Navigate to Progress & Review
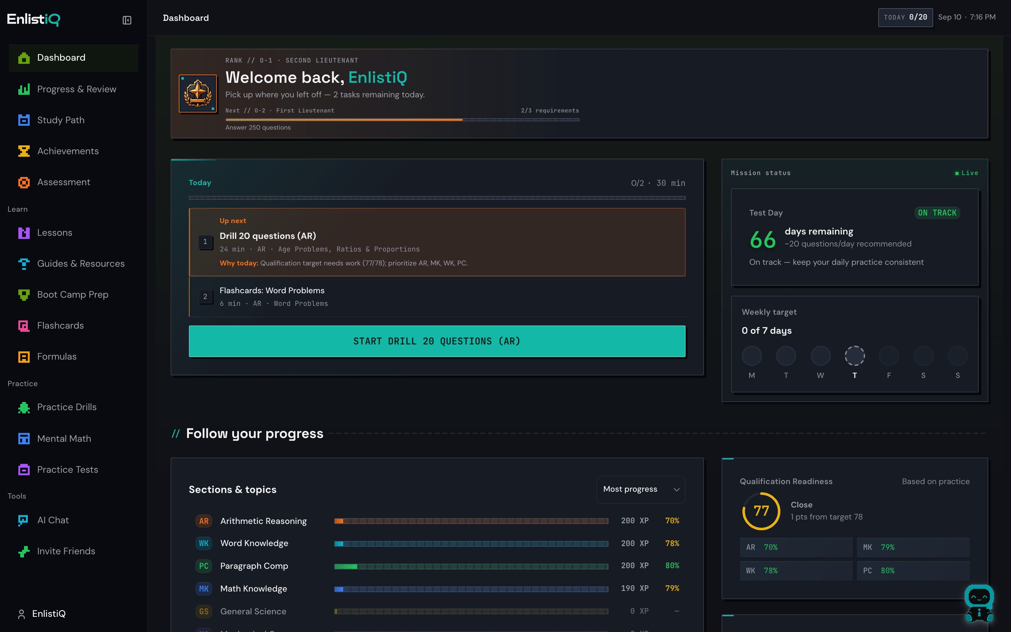 pos(74,89)
